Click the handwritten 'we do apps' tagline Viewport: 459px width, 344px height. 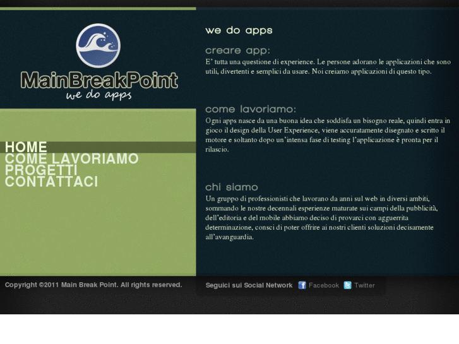point(98,95)
